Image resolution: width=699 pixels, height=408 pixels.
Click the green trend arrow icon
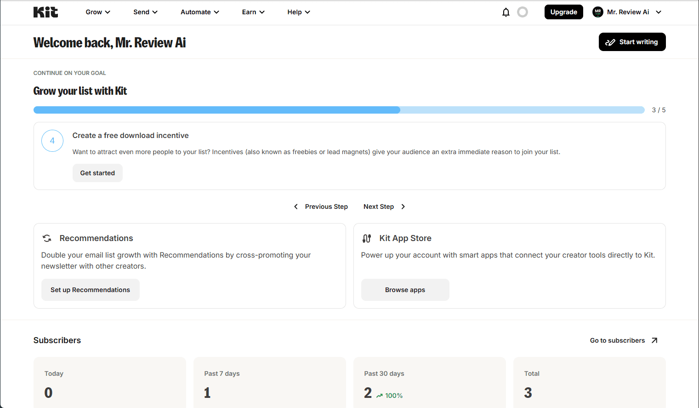[x=380, y=396]
